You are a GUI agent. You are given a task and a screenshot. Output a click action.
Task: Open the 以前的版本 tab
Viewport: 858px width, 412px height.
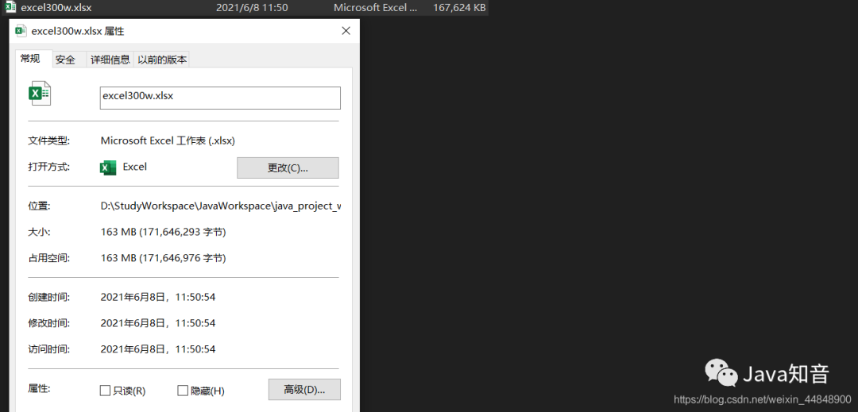tap(162, 60)
